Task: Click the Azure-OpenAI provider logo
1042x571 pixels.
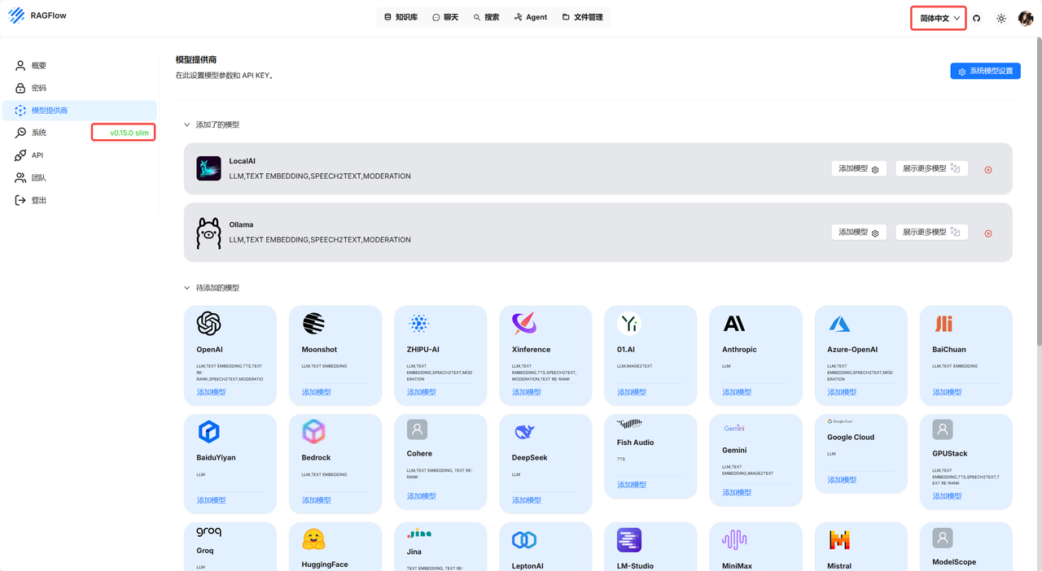Action: (x=839, y=324)
